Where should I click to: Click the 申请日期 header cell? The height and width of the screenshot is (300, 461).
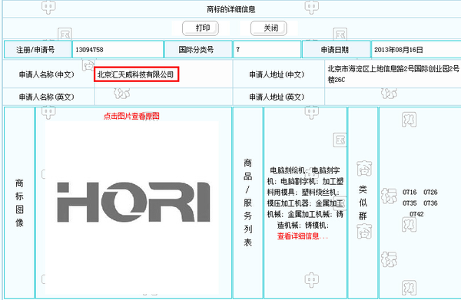336,50
